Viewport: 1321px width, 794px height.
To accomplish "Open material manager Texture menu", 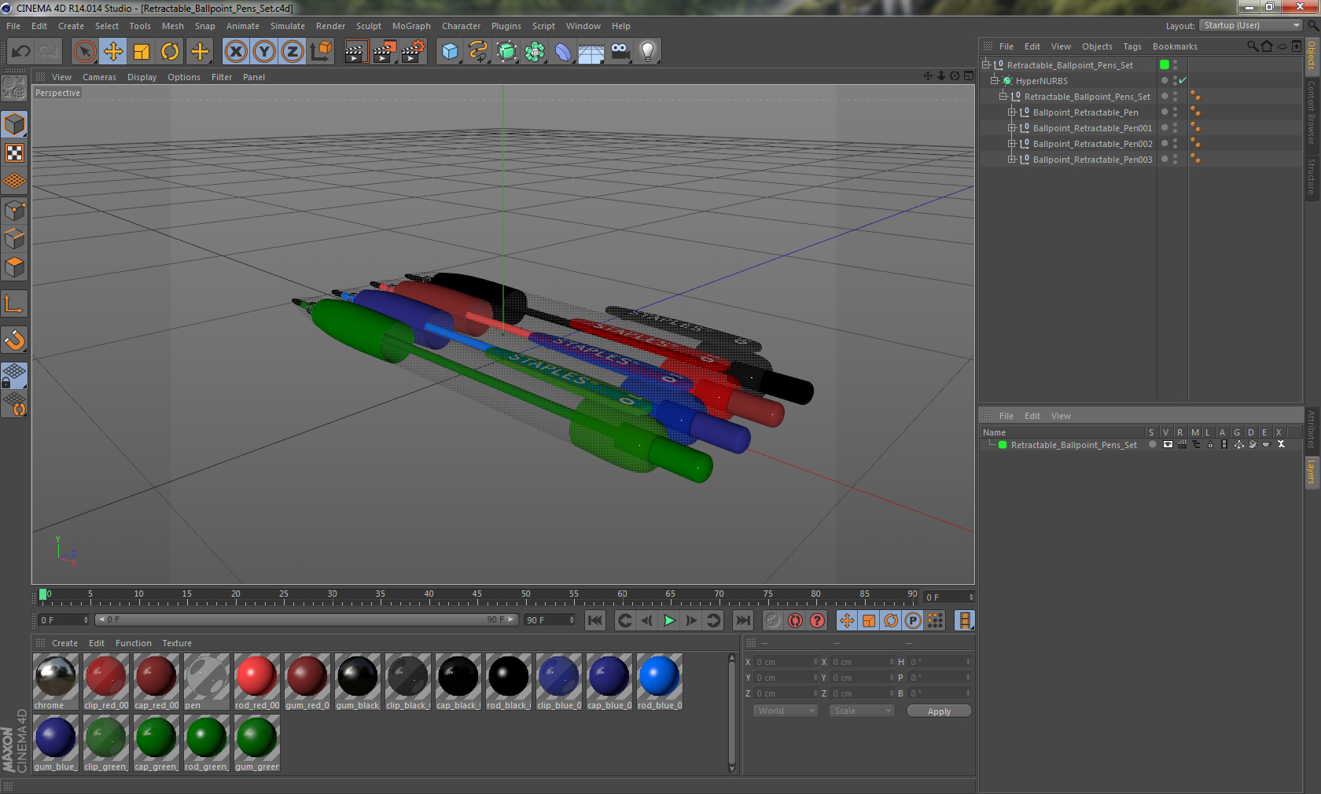I will coord(177,643).
